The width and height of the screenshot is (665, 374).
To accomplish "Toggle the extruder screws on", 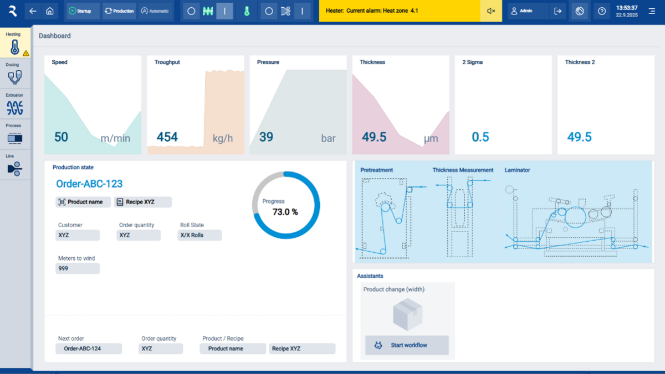I will click(x=207, y=11).
